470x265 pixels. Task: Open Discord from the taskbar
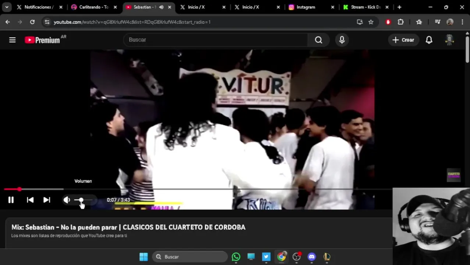312,257
